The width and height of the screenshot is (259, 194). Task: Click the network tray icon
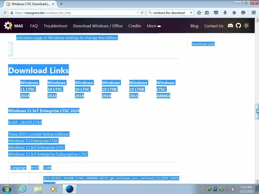(227, 189)
